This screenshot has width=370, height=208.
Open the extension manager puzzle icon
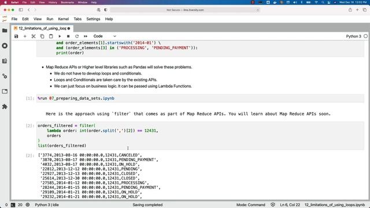click(5, 106)
